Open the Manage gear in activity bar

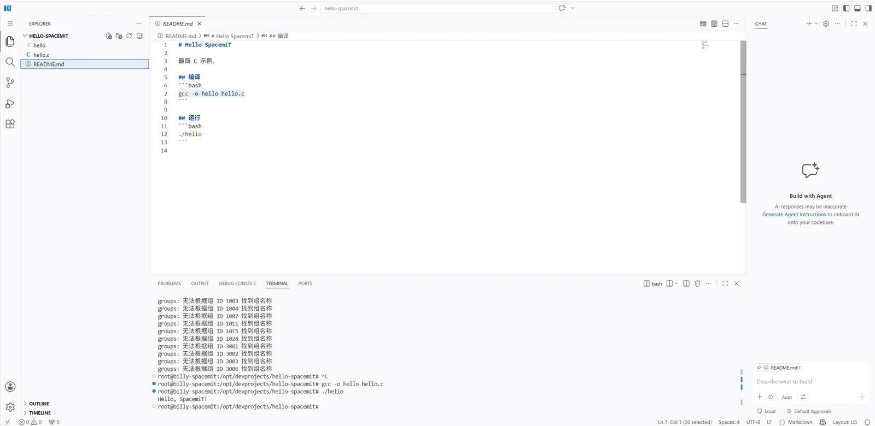(x=10, y=407)
